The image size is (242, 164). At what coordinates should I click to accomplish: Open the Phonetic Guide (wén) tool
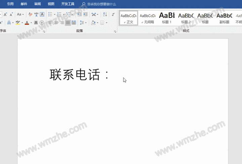coord(36,14)
